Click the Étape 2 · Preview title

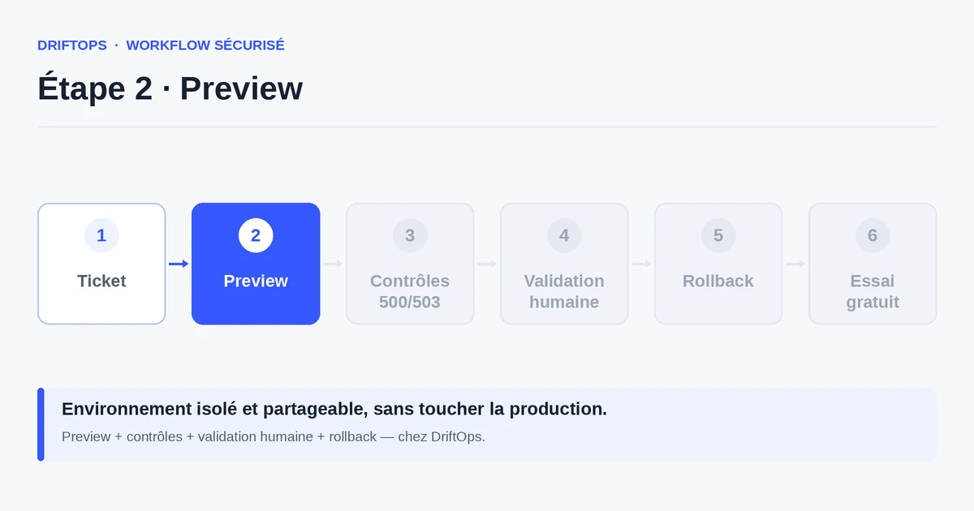[170, 88]
